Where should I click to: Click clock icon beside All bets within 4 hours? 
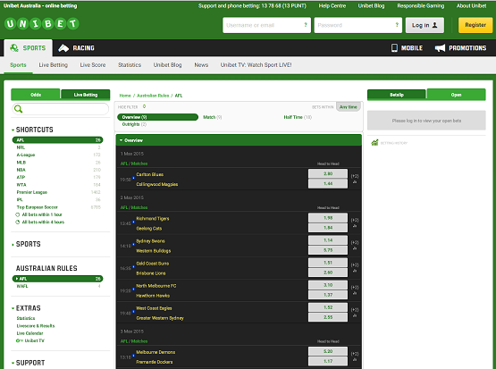(18, 222)
